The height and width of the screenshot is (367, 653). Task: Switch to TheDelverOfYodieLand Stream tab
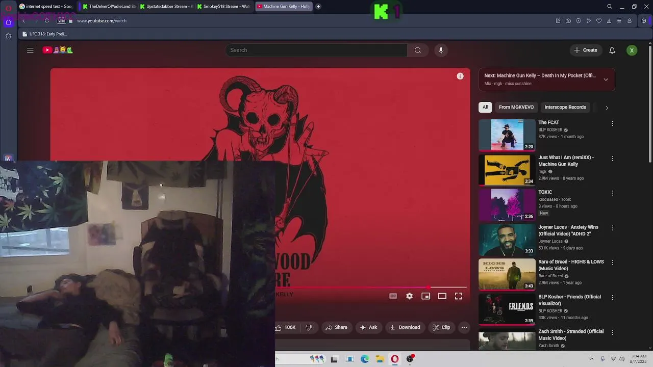[x=109, y=7]
